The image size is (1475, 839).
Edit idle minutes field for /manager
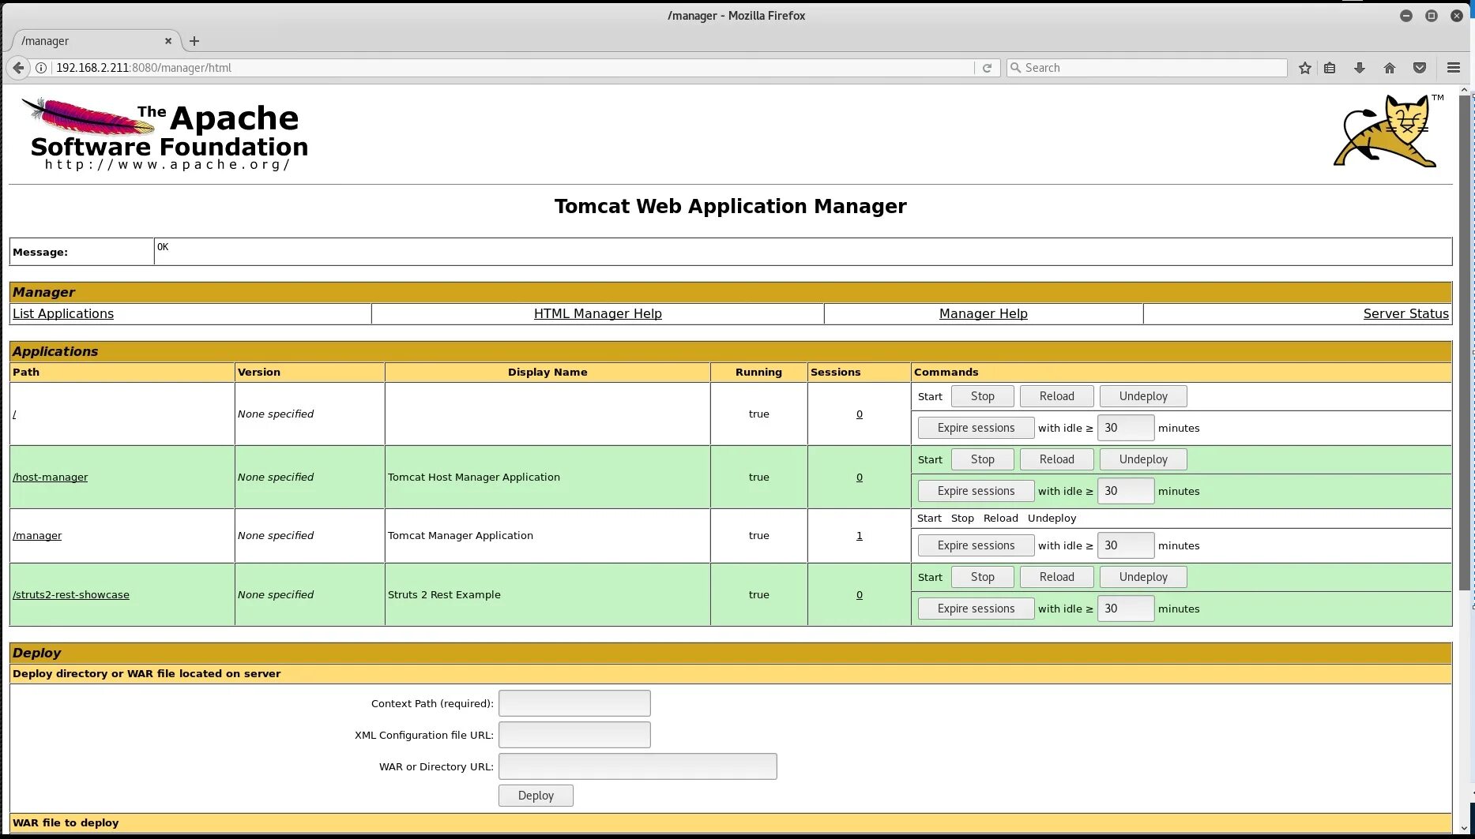pyautogui.click(x=1126, y=545)
